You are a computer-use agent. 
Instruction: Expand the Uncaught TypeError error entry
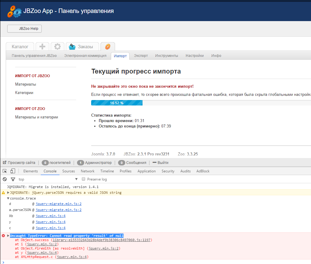pos(8,236)
